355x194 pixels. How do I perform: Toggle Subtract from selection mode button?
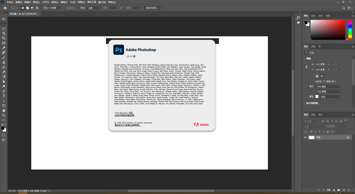point(32,8)
